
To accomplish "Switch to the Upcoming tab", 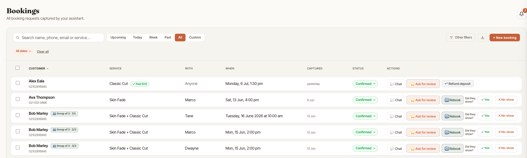I will click(118, 37).
